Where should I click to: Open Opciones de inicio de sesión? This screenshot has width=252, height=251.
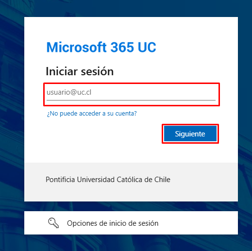tap(131, 223)
